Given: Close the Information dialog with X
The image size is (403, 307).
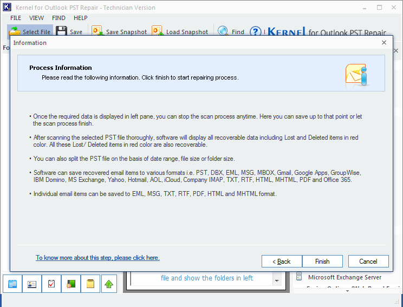Looking at the screenshot, I should pos(384,43).
